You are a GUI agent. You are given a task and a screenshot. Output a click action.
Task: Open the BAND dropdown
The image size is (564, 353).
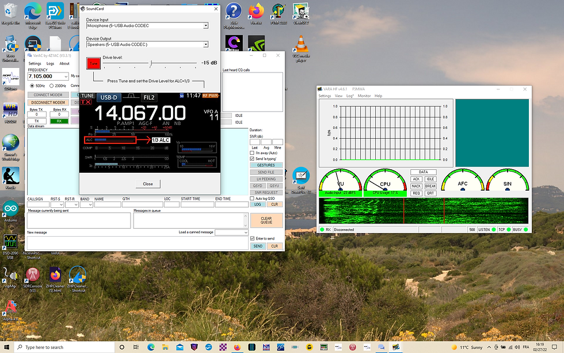[x=90, y=204]
